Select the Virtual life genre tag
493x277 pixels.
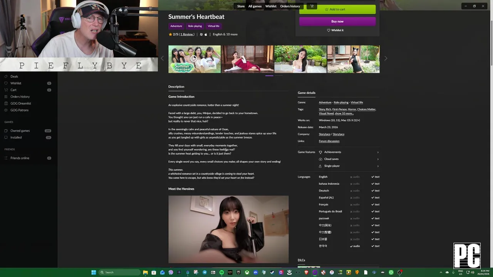[x=213, y=26]
